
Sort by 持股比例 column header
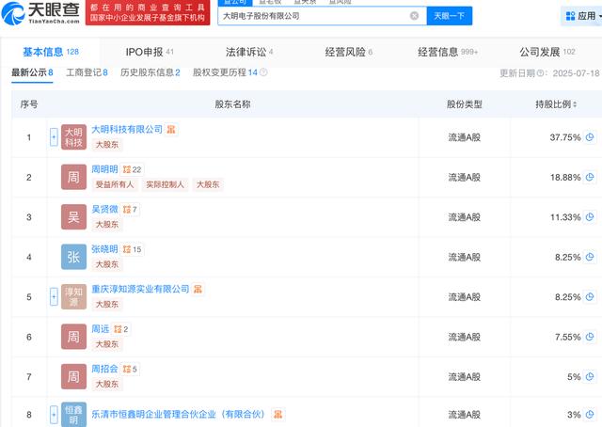(x=553, y=103)
